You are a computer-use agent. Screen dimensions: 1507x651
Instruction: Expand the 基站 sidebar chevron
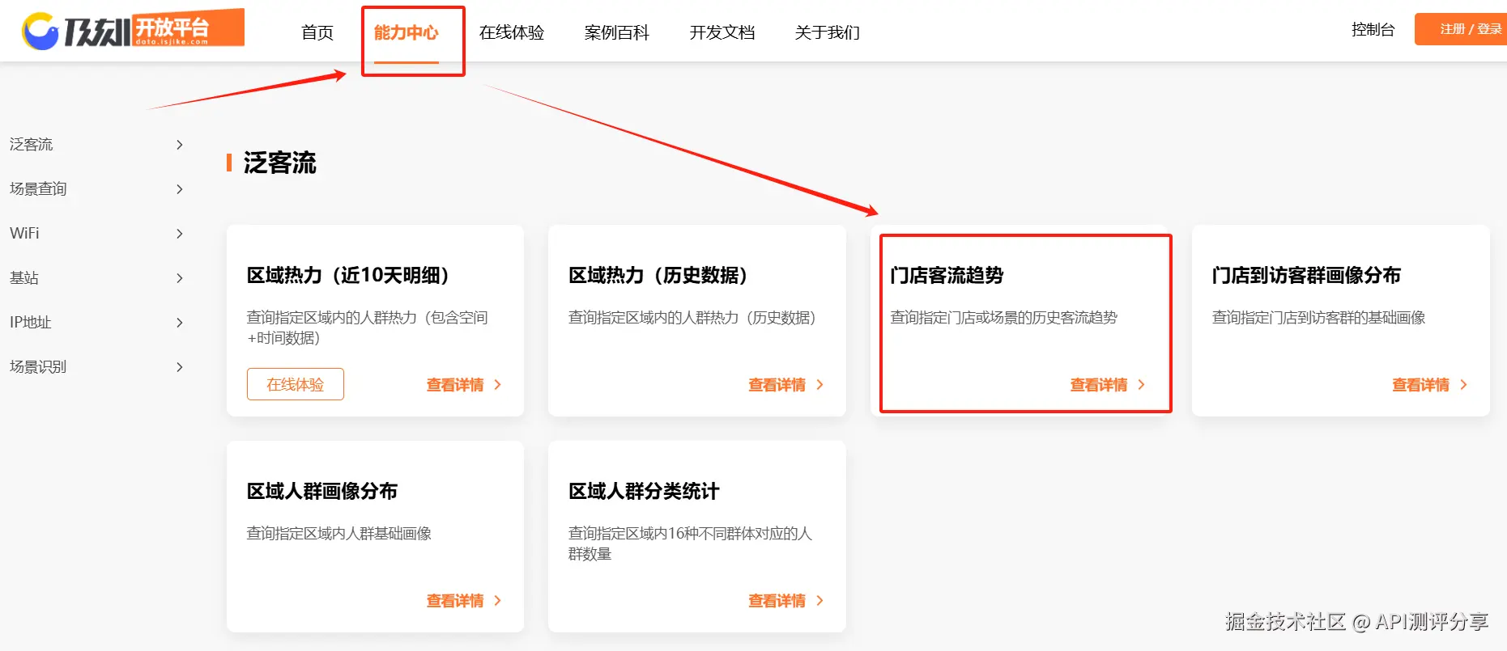[180, 278]
